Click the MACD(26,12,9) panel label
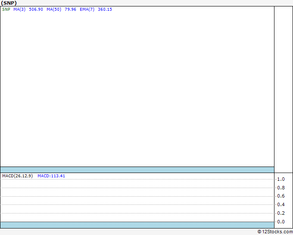Viewport: 293px width, 235px height. pos(17,176)
